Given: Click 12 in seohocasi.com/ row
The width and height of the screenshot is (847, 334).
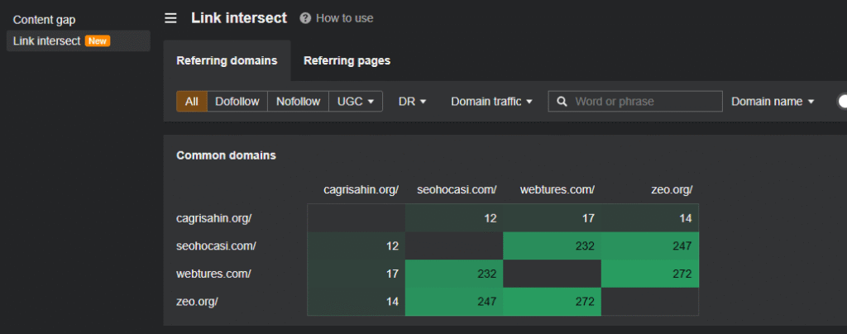Looking at the screenshot, I should pos(357,246).
